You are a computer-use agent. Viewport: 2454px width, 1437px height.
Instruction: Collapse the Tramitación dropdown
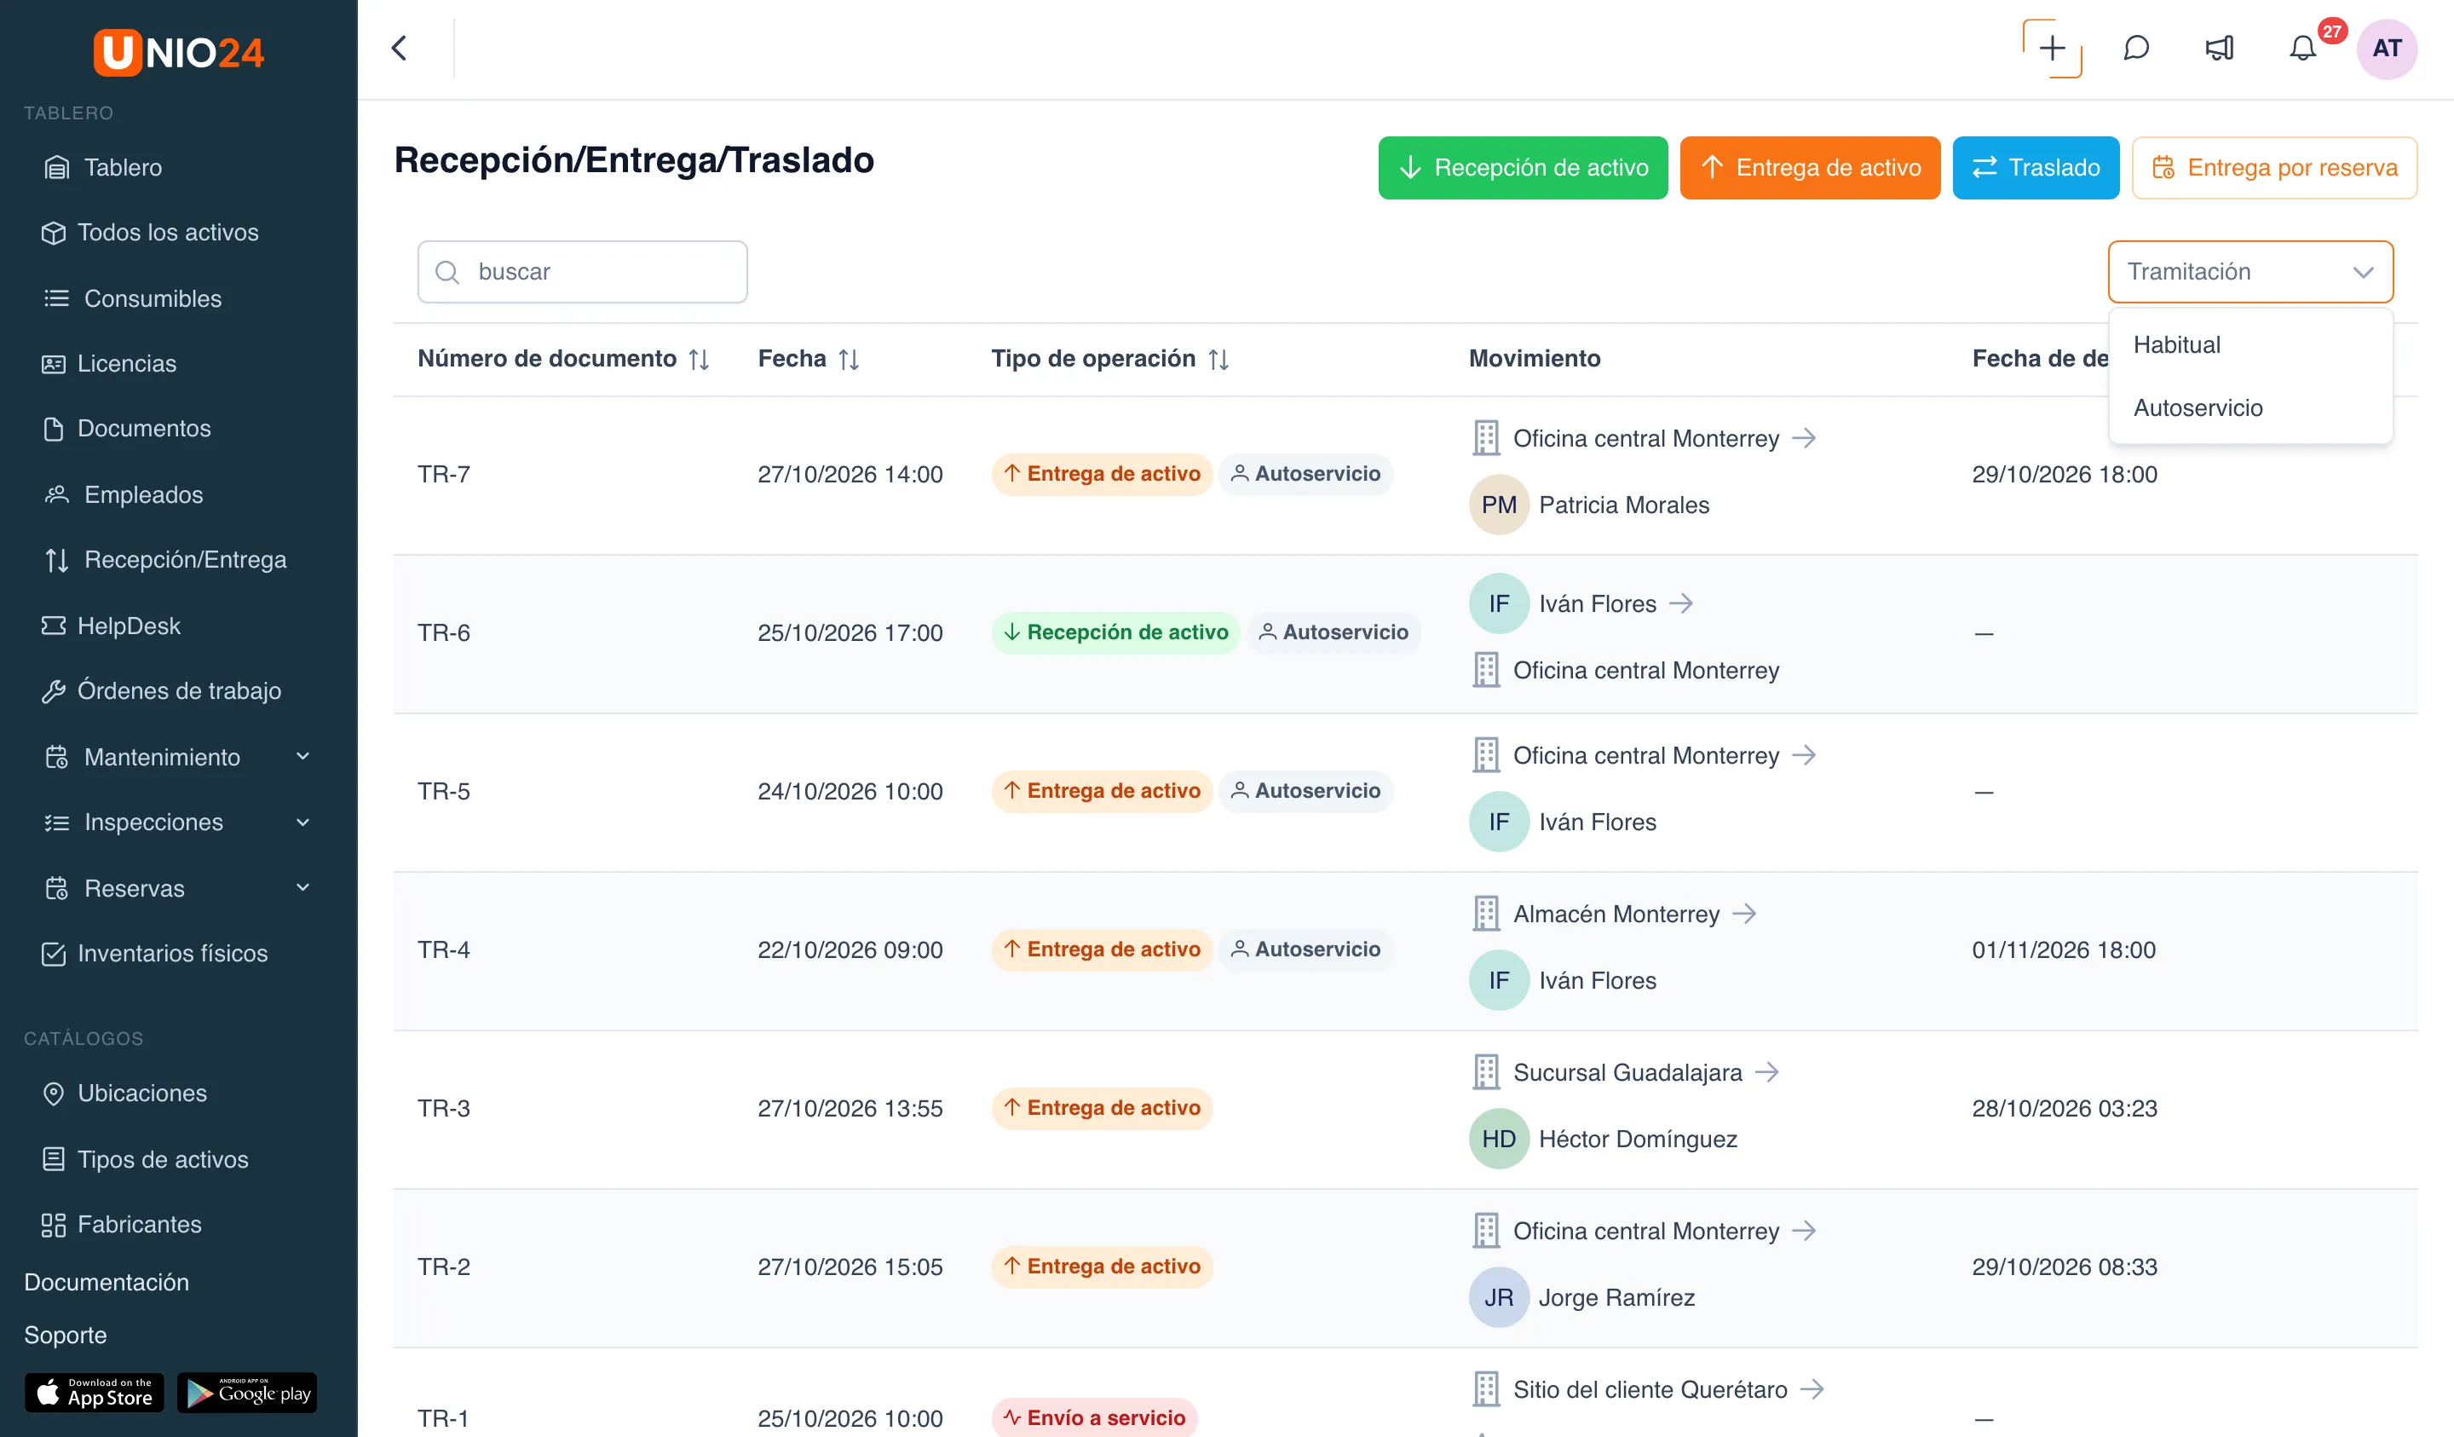(2250, 272)
